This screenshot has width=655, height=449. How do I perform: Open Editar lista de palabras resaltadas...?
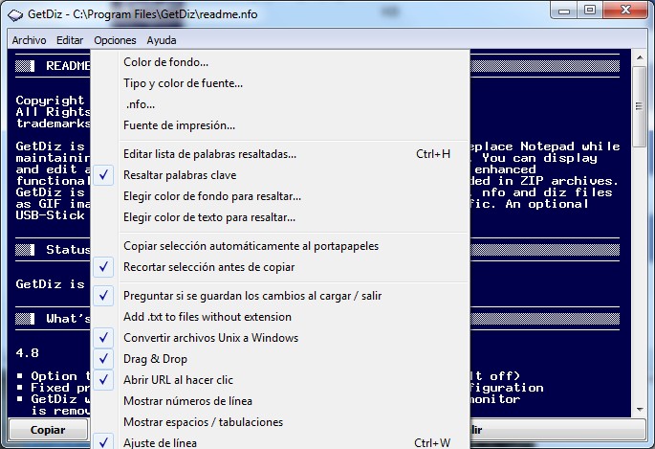(x=280, y=154)
